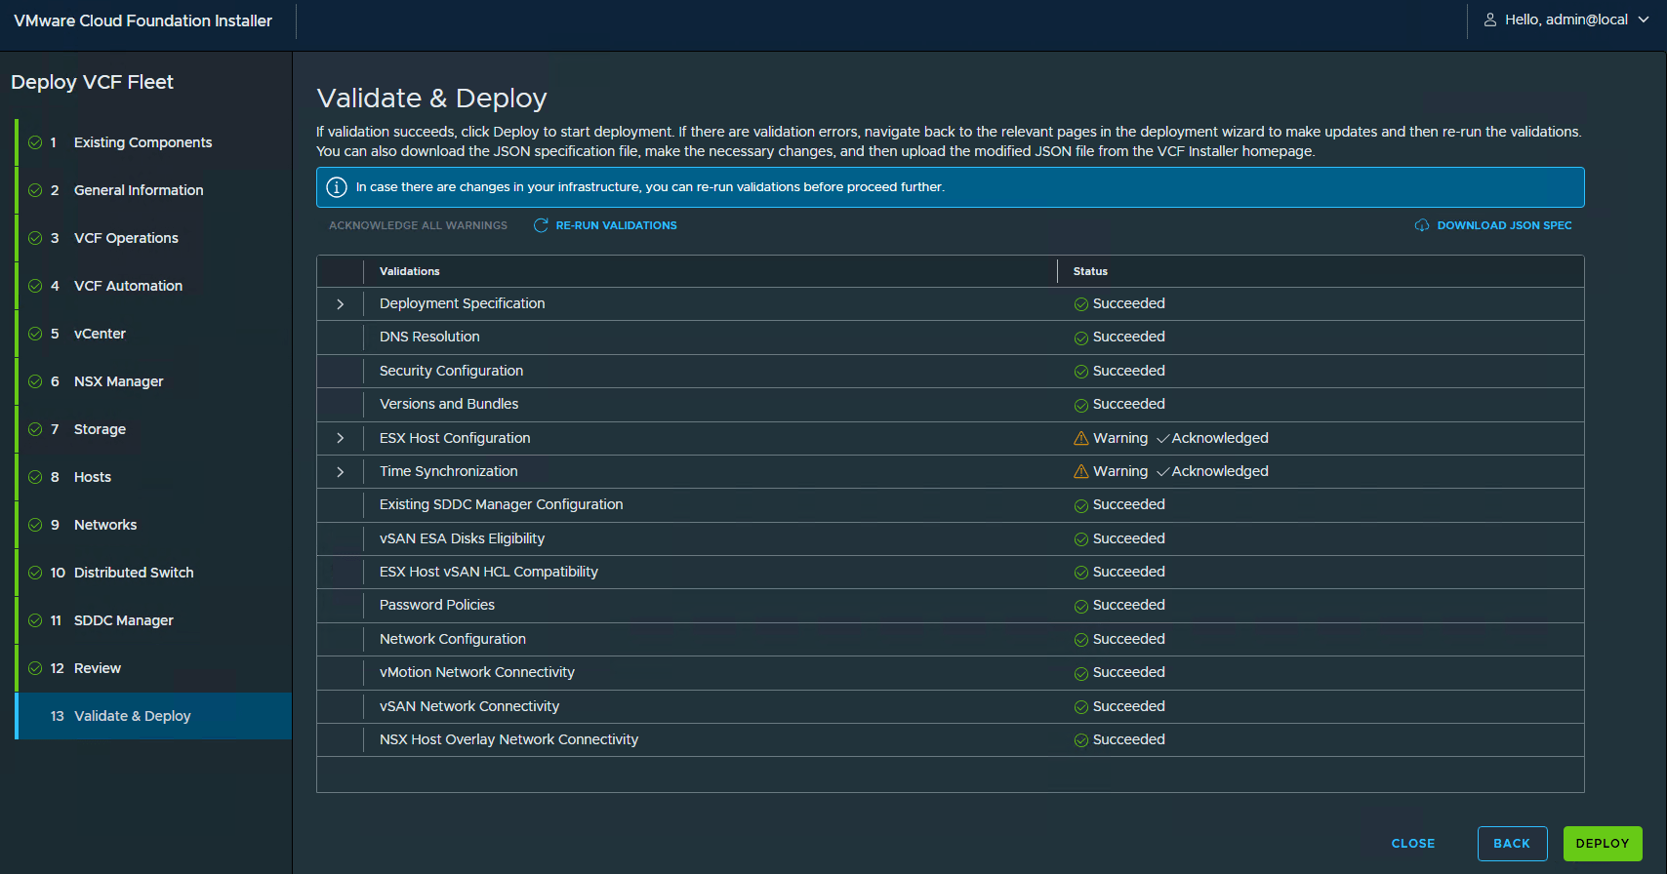Click the 'DNS Resolution' validation text
1667x874 pixels.
click(429, 337)
